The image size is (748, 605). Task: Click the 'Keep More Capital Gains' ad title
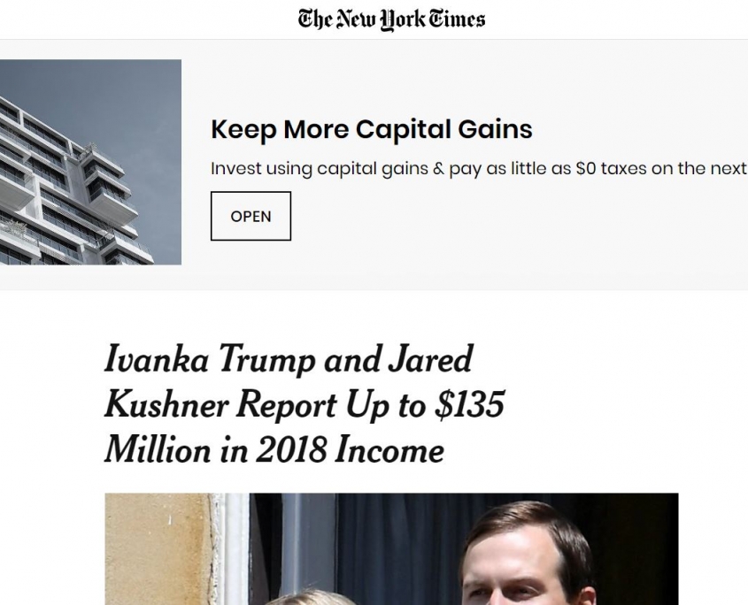tap(371, 130)
